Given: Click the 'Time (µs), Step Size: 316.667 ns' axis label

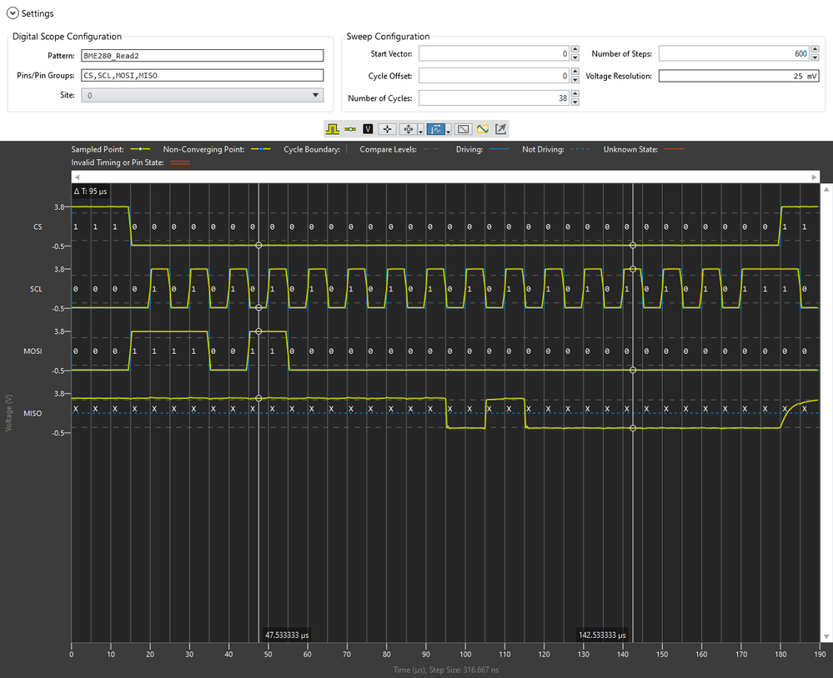Looking at the screenshot, I should [446, 670].
